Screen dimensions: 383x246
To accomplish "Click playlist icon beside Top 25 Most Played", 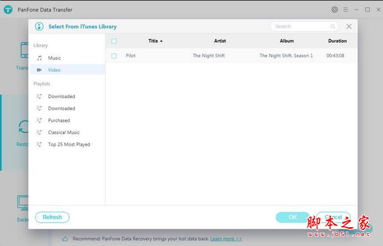I will tap(39, 144).
